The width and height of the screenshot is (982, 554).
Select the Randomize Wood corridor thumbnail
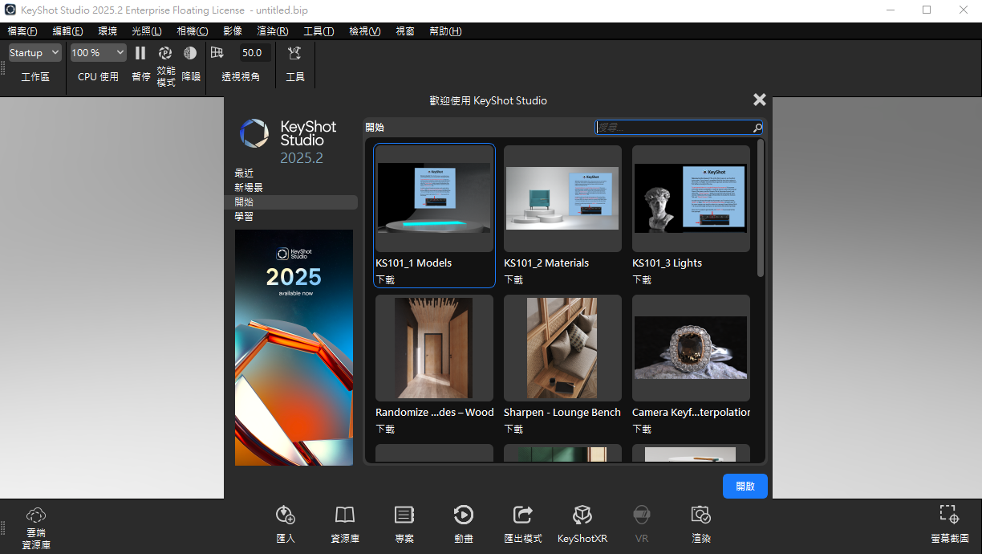tap(434, 348)
